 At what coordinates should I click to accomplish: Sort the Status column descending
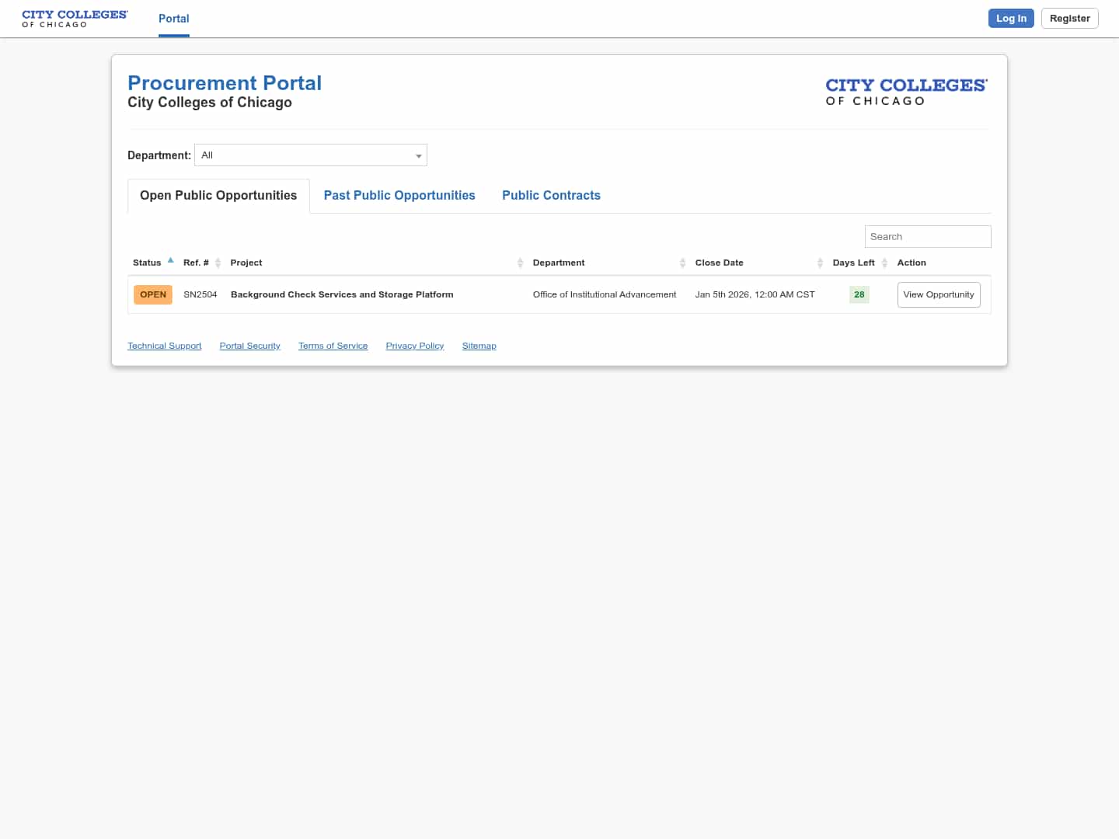tap(171, 260)
